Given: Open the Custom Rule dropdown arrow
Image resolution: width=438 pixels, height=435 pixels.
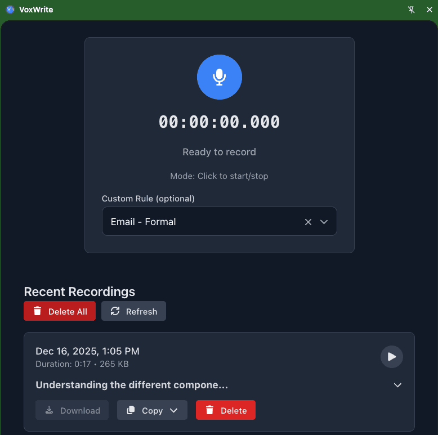Looking at the screenshot, I should coord(324,222).
